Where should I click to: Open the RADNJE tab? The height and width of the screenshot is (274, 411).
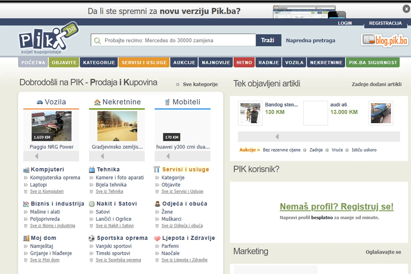click(269, 62)
